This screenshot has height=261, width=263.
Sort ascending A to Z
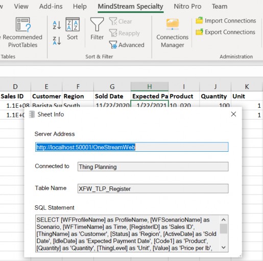57,25
